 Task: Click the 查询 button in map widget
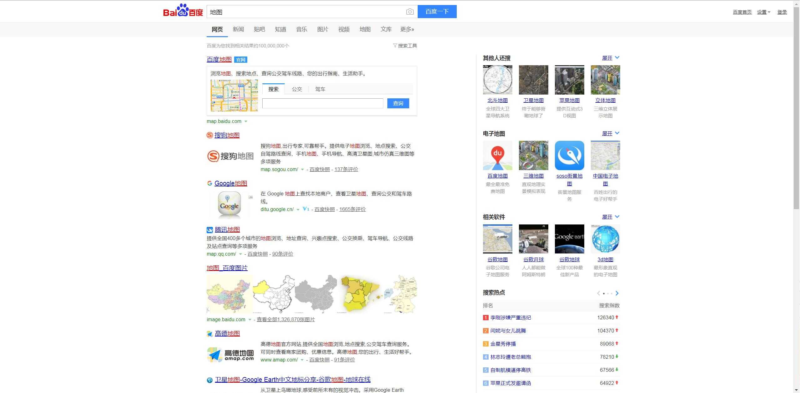(x=398, y=103)
